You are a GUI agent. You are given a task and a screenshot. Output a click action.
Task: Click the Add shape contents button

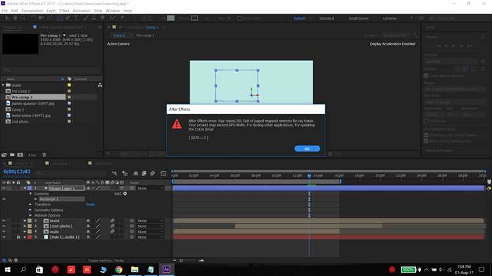click(x=125, y=193)
